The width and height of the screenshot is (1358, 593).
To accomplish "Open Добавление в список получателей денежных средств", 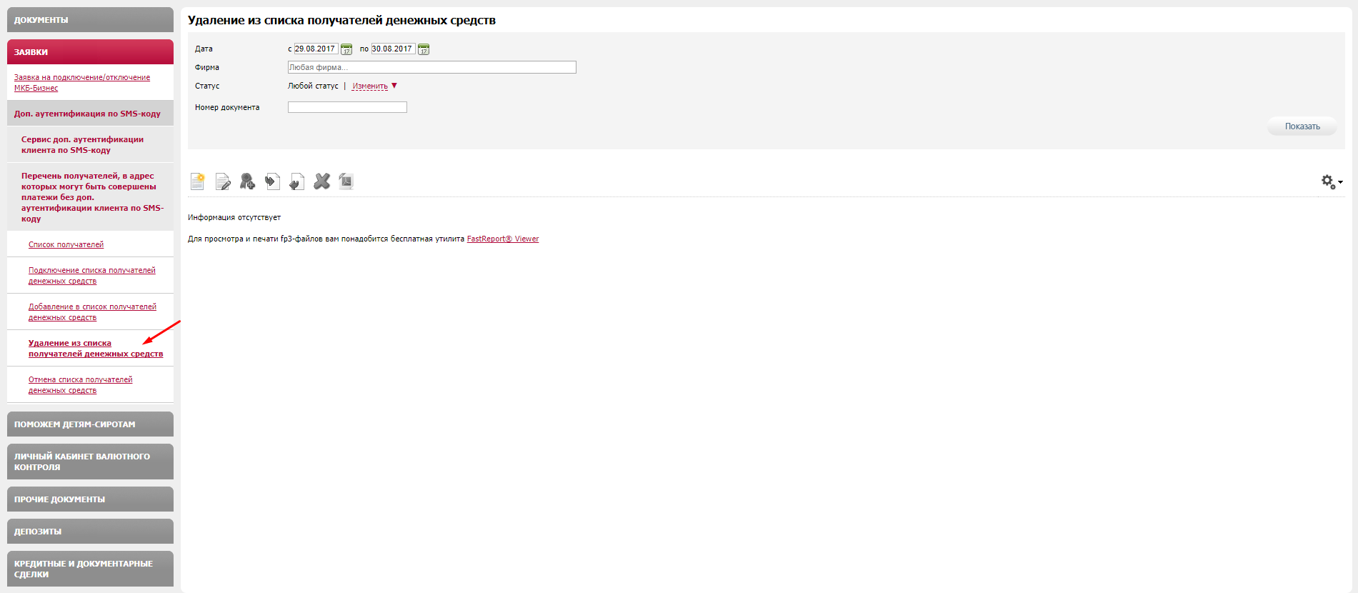I will (92, 312).
